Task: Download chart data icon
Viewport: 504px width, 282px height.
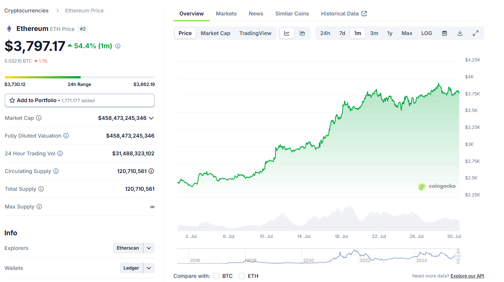Action: 460,33
